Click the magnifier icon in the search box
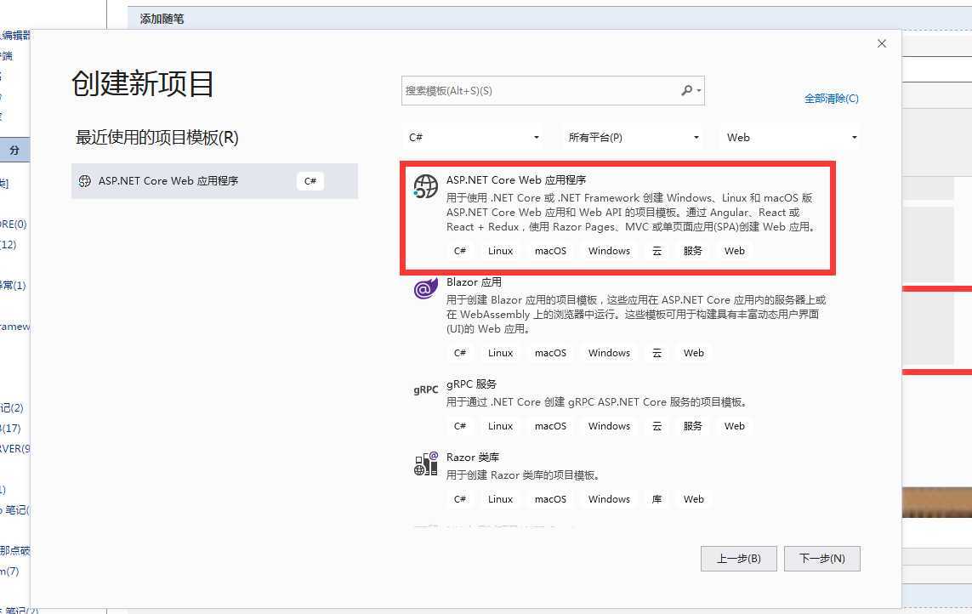Screen dimensions: 972x614 pyautogui.click(x=685, y=90)
